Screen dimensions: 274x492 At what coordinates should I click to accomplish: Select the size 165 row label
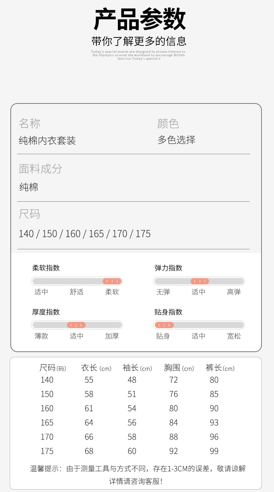(x=47, y=423)
